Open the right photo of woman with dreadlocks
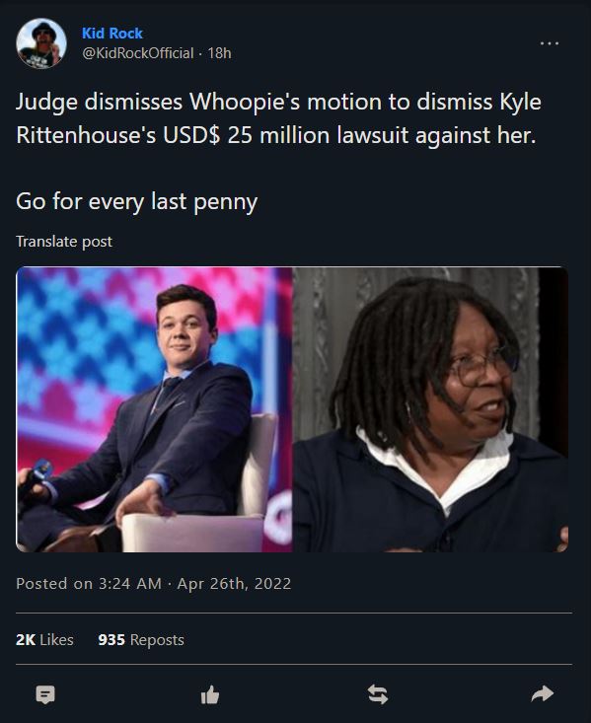Image resolution: width=591 pixels, height=723 pixels. [x=431, y=409]
